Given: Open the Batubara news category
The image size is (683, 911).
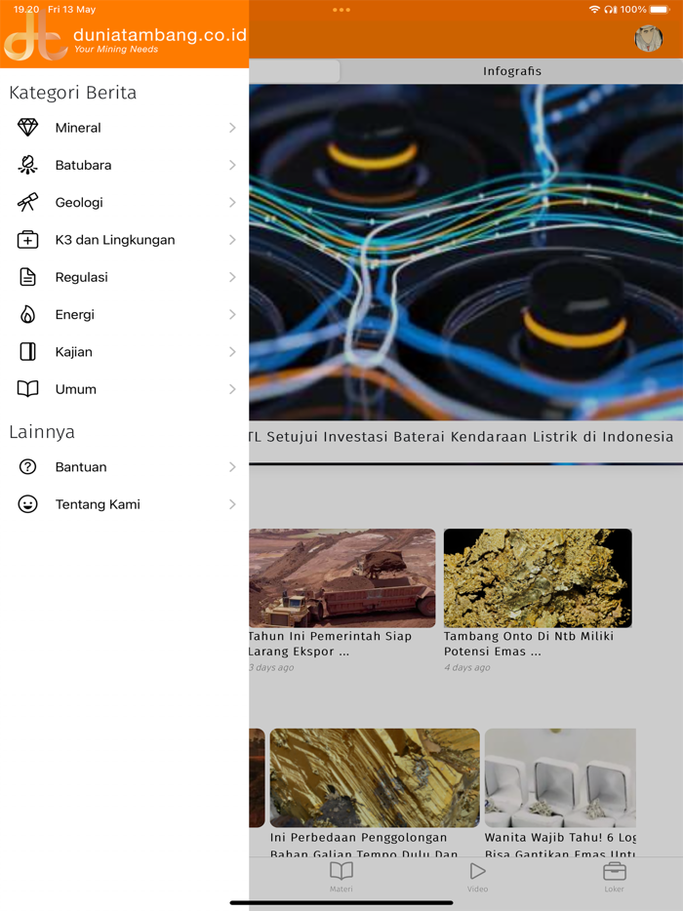Looking at the screenshot, I should (124, 165).
